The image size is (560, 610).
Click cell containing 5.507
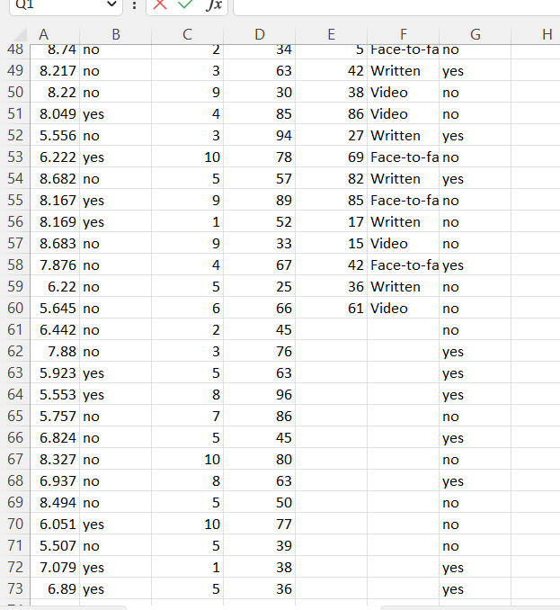(x=55, y=545)
